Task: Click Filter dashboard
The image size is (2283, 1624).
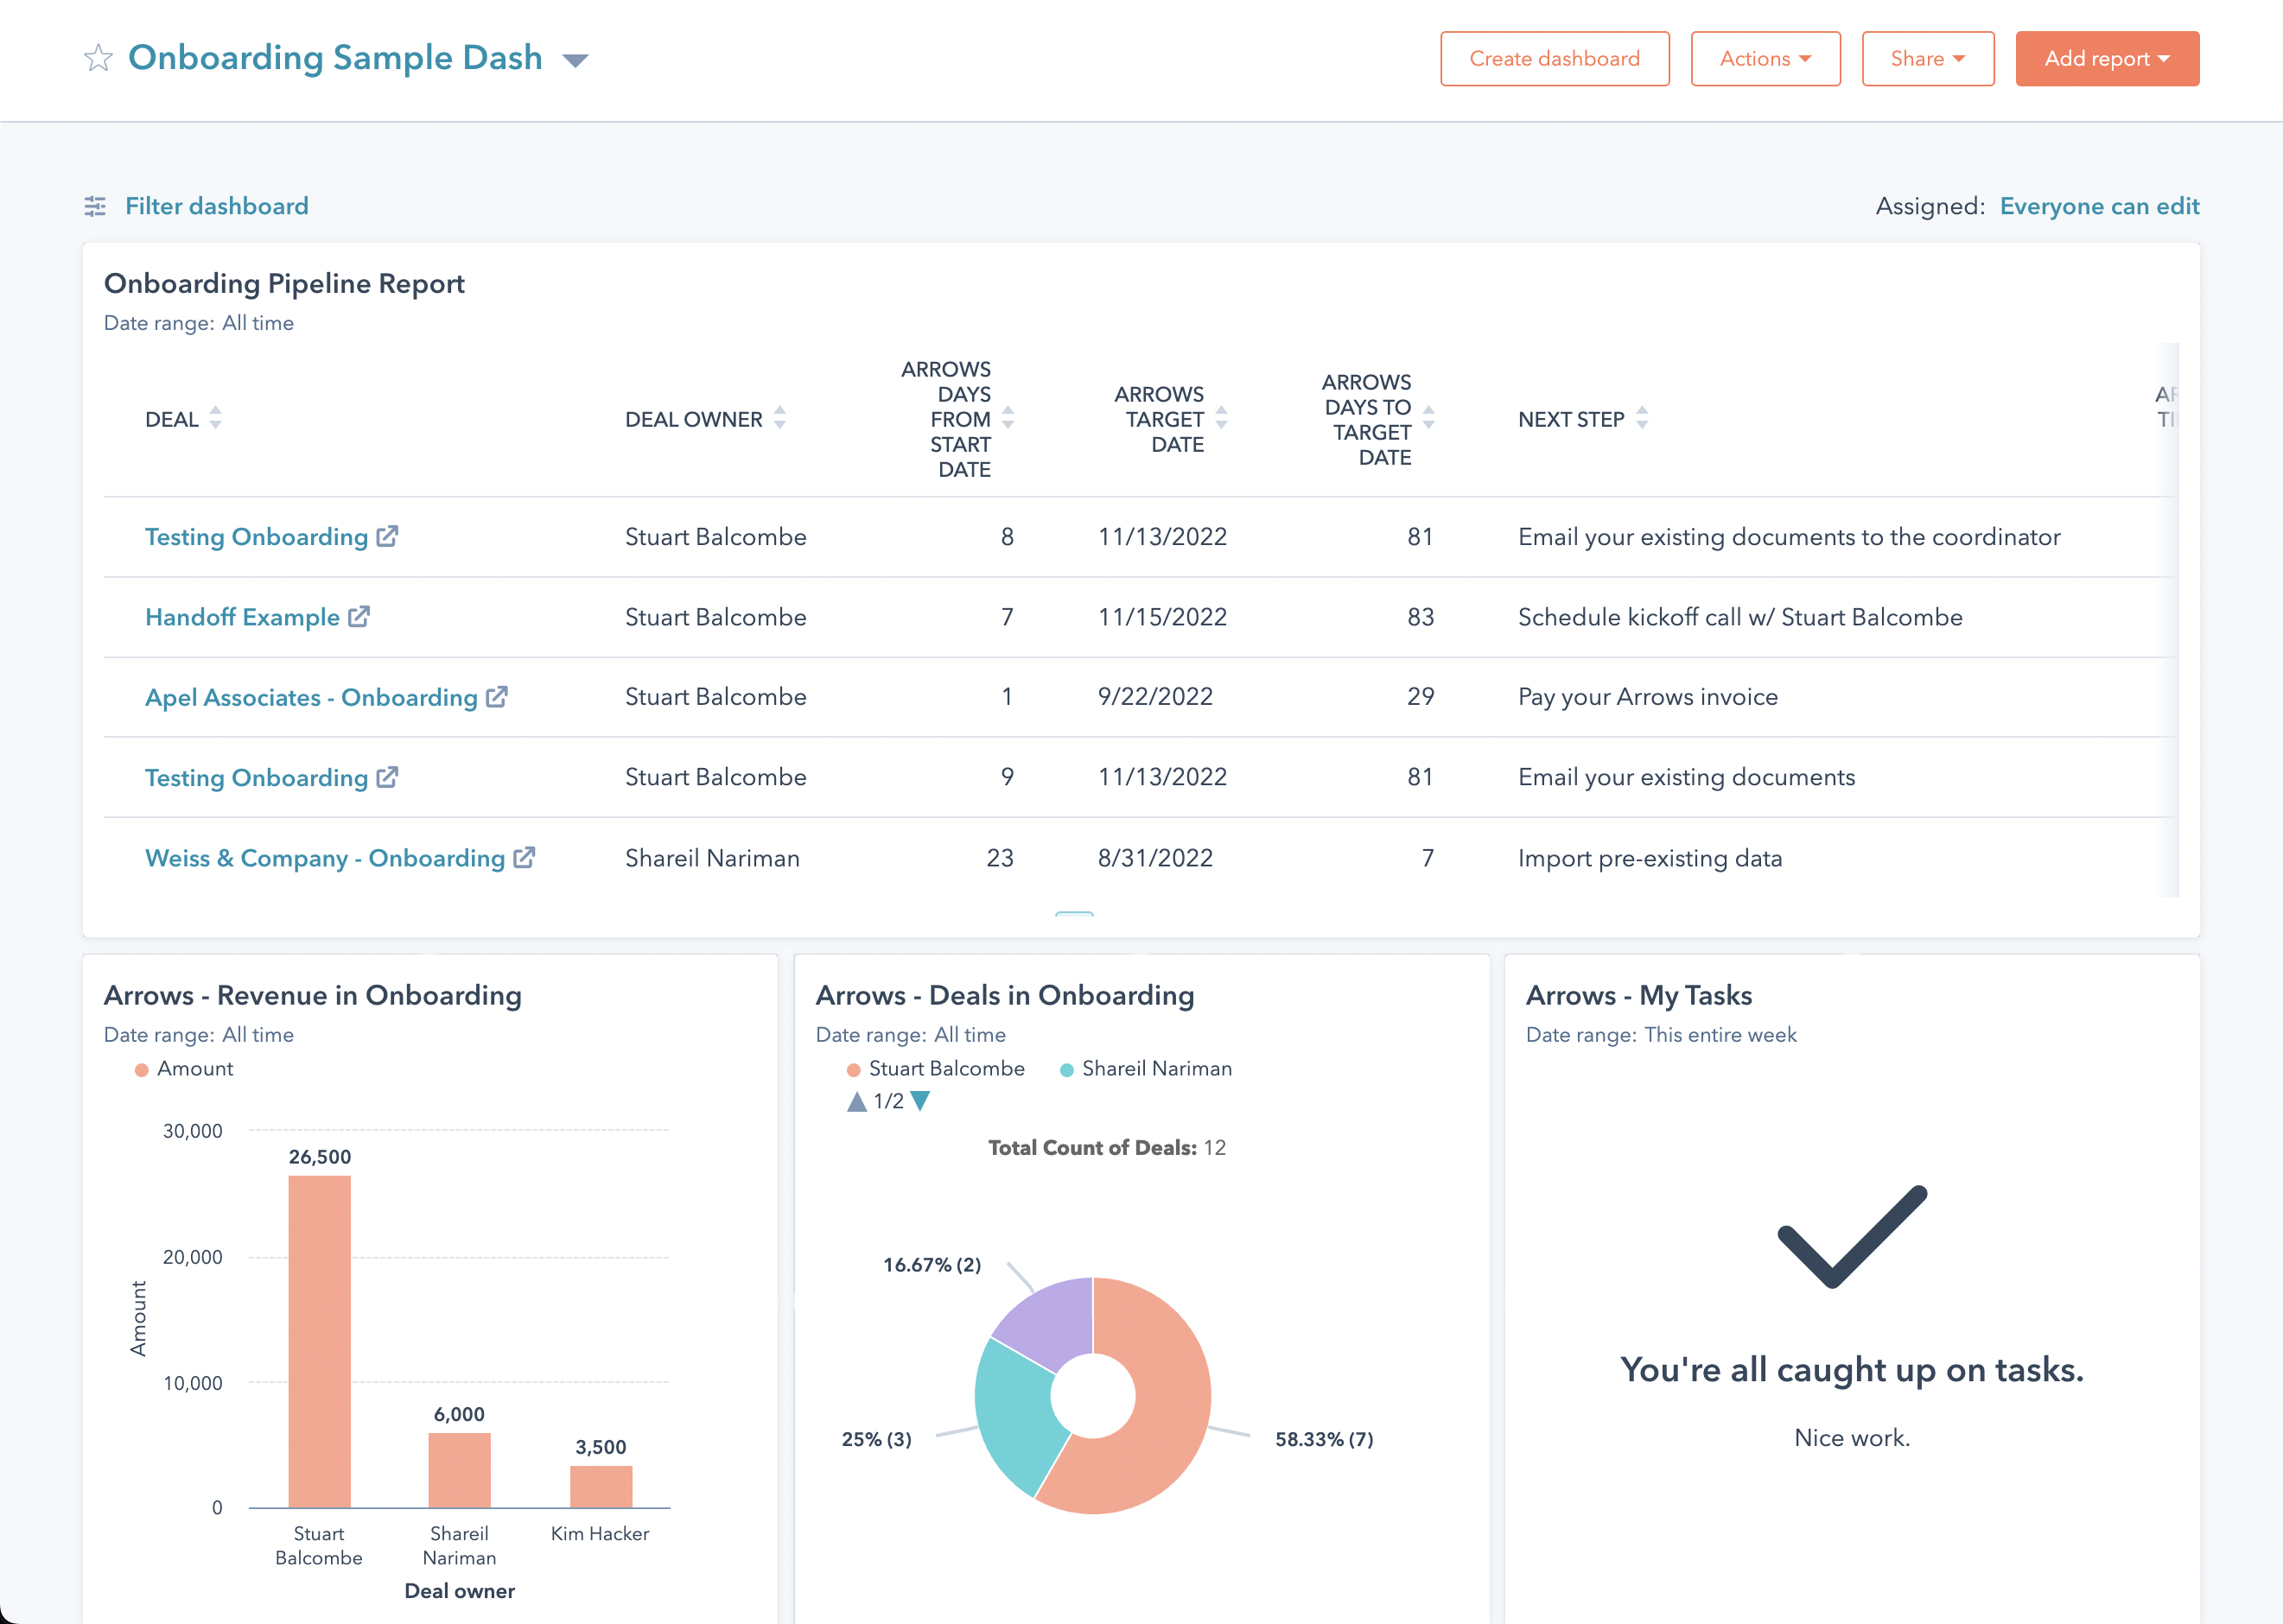Action: (x=217, y=206)
